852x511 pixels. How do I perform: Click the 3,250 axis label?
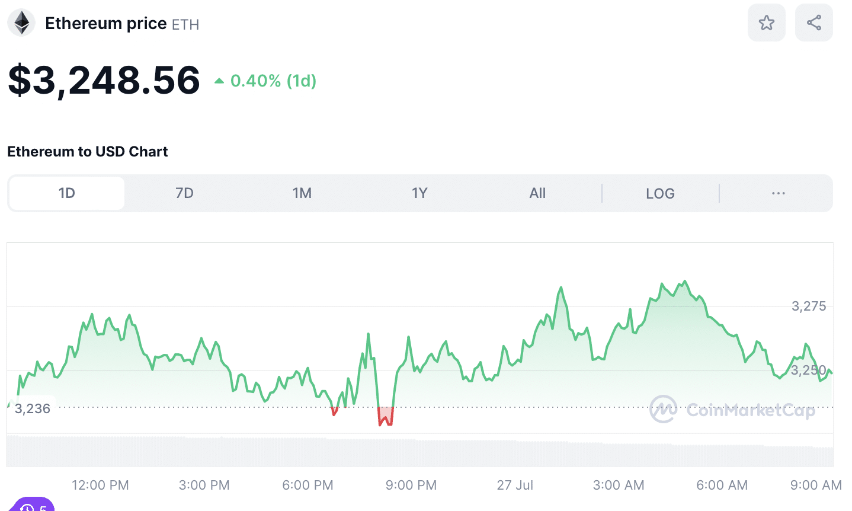pos(809,371)
